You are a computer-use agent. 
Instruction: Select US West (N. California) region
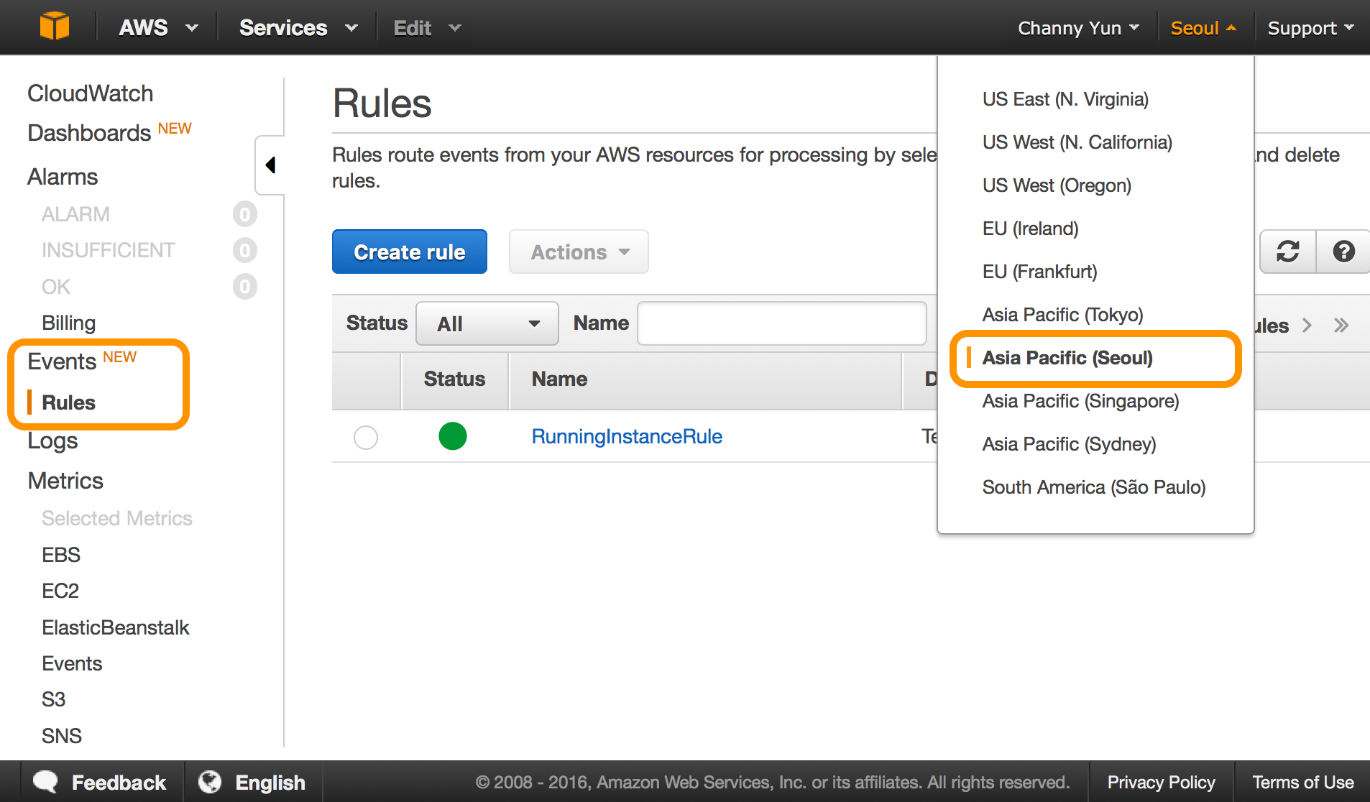[1077, 142]
